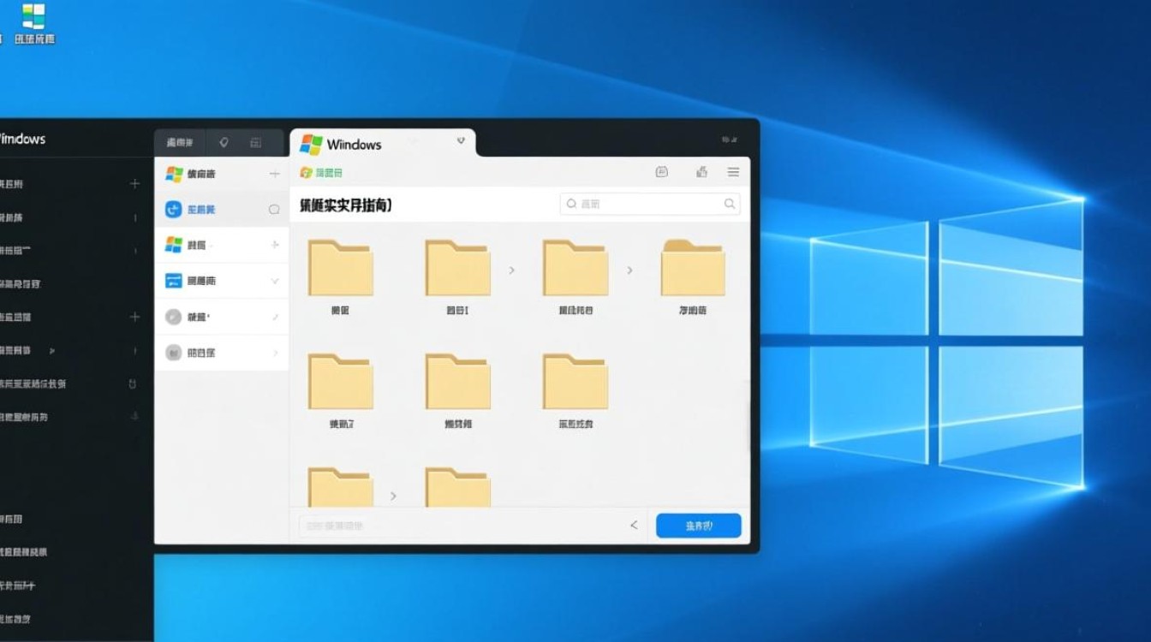
Task: Click the magnifier icon inside the search box
Action: pyautogui.click(x=570, y=204)
